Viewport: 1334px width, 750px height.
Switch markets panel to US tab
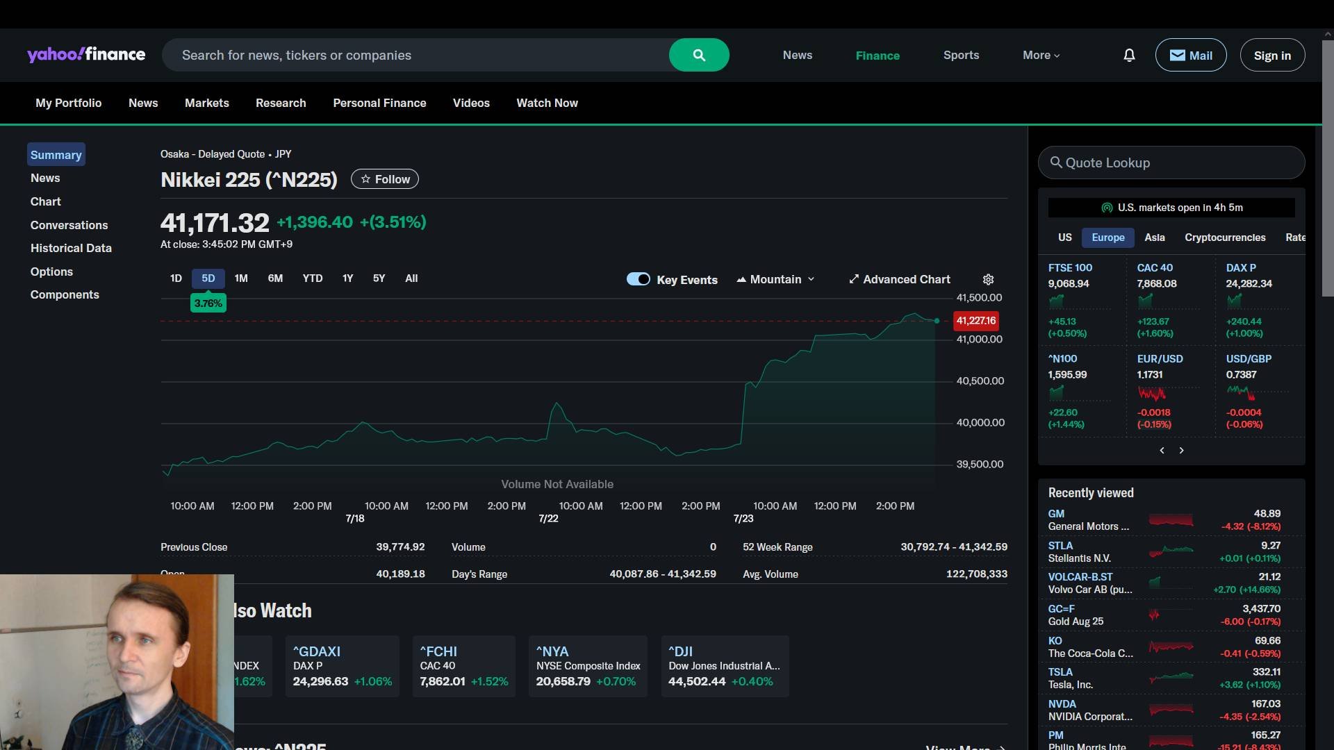(1065, 237)
